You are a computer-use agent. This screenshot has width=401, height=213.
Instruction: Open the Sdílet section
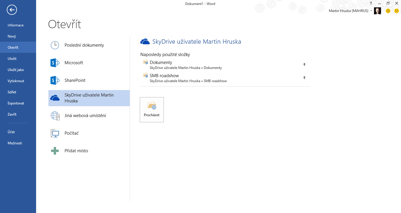coord(12,92)
